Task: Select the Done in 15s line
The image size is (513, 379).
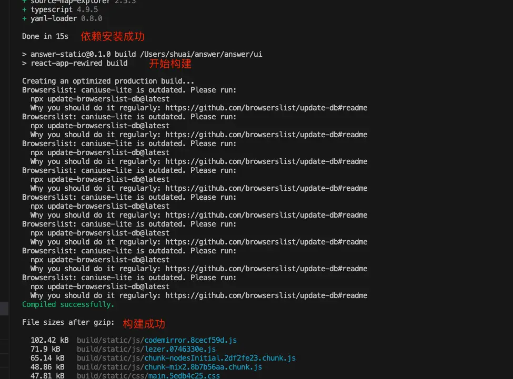Action: (45, 36)
